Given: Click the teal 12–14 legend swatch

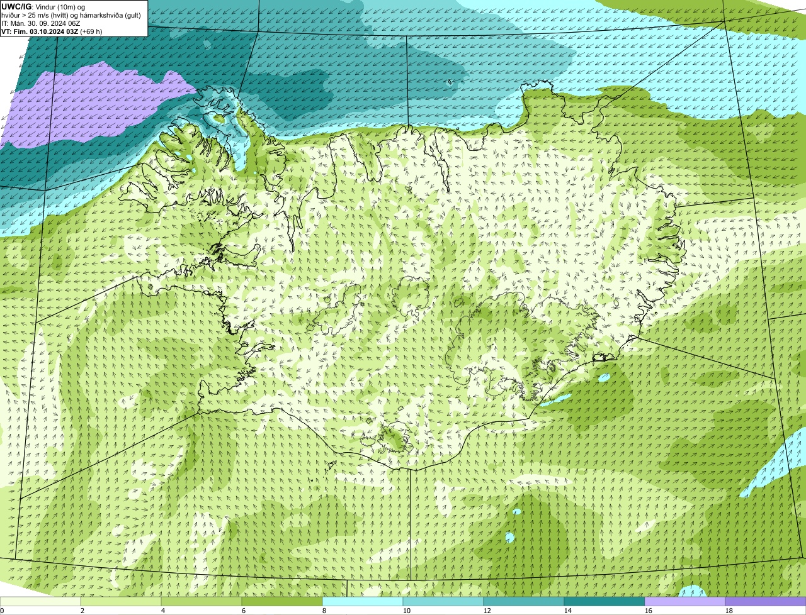Looking at the screenshot, I should click(x=524, y=602).
